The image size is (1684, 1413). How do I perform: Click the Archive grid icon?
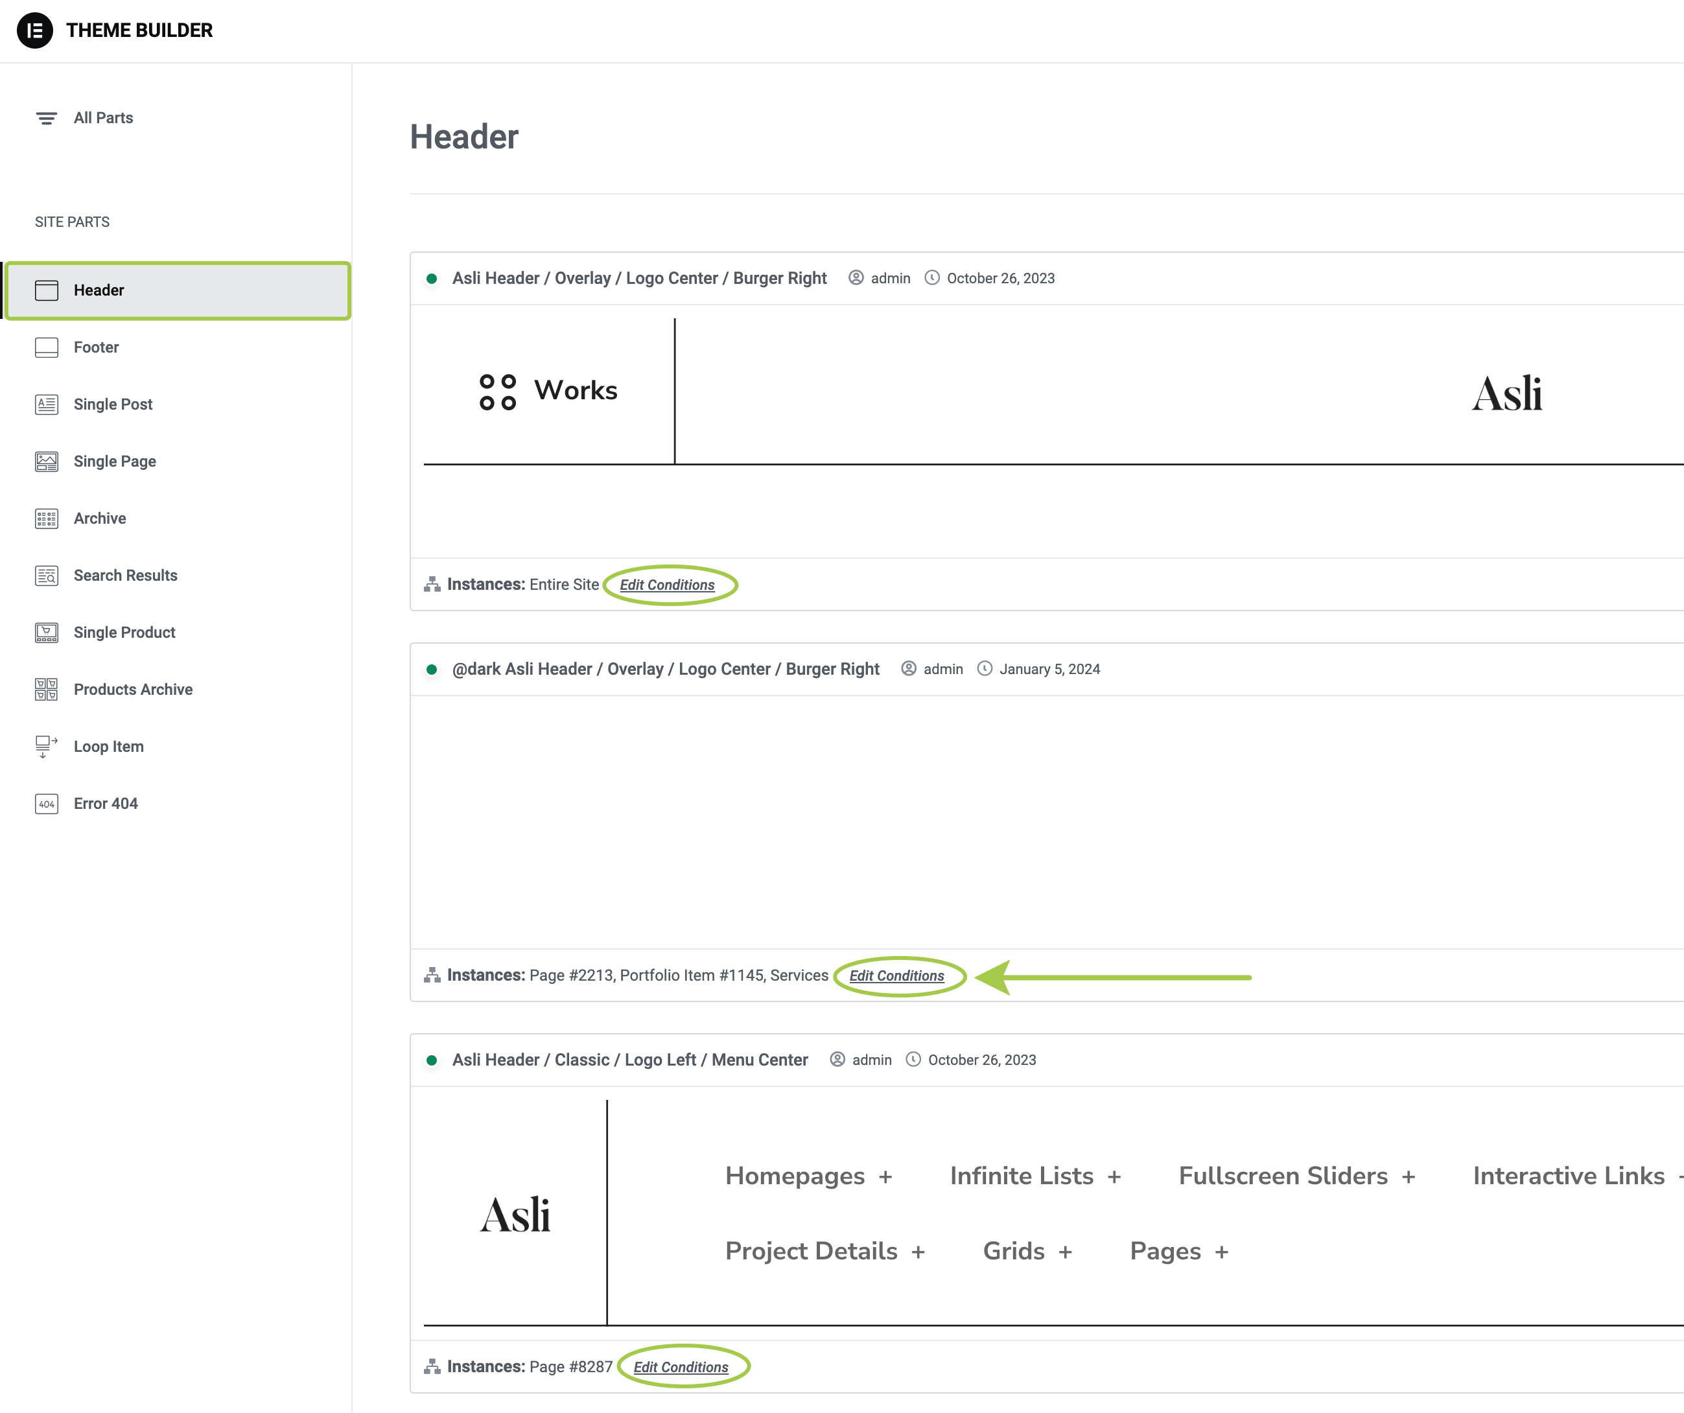(x=47, y=519)
